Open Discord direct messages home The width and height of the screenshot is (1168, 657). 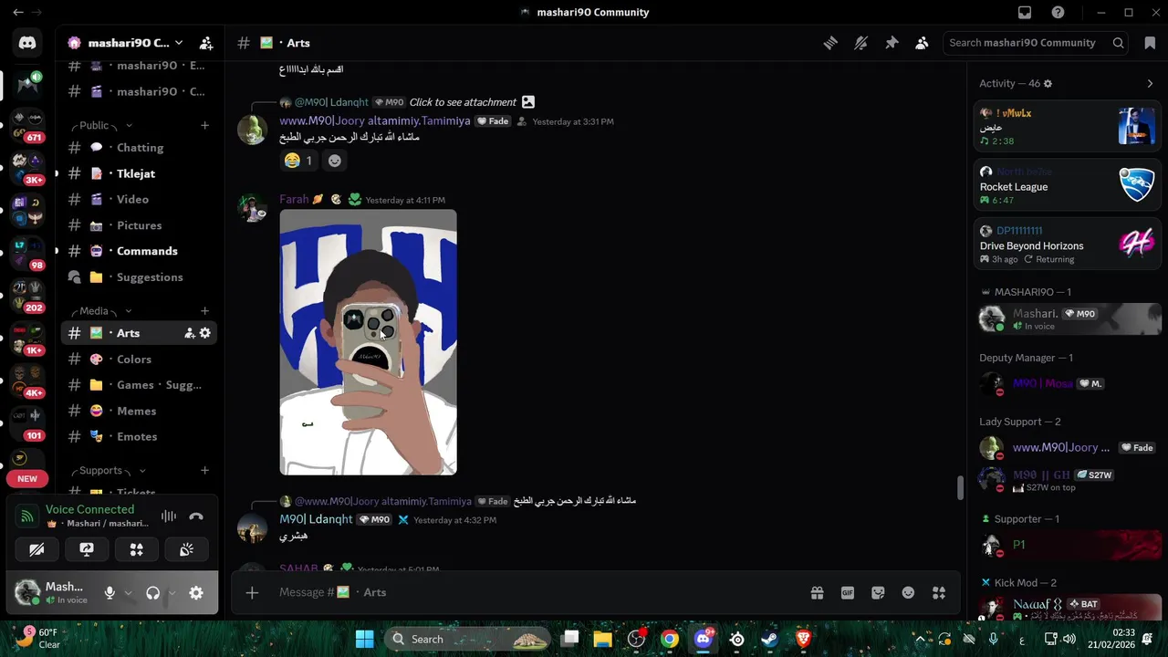click(x=27, y=43)
